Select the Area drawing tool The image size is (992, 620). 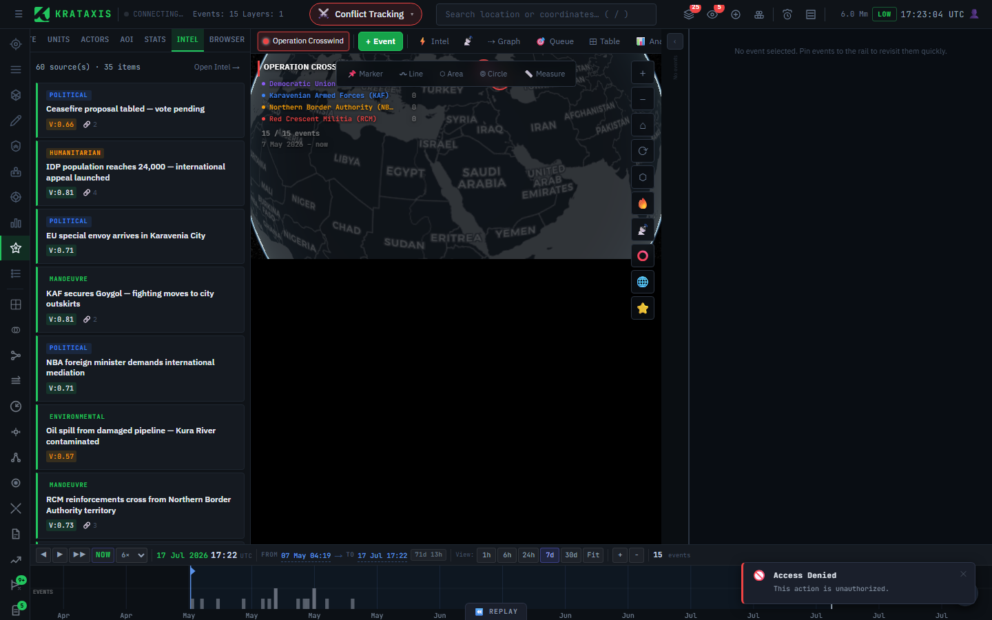point(451,74)
